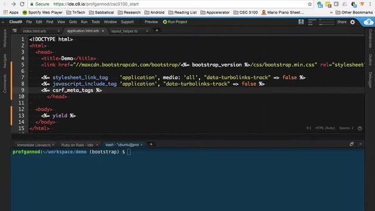
Task: Click the resource usage stats bars
Action: click(x=321, y=22)
